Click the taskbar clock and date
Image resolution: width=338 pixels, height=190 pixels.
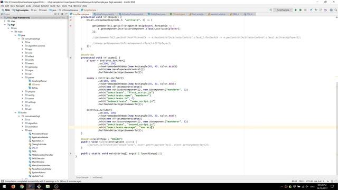[x=322, y=186]
